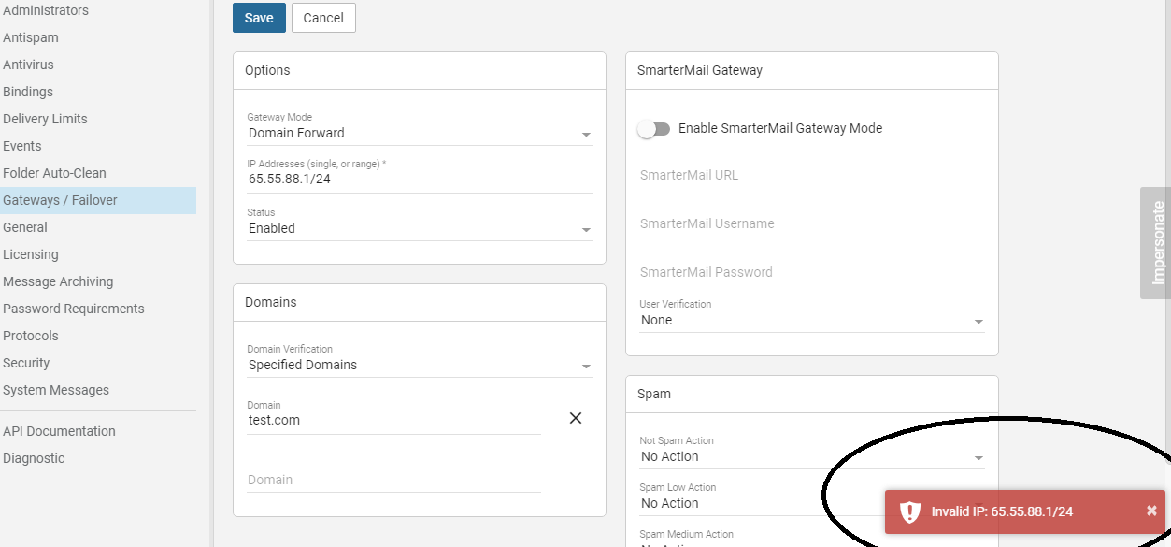
Task: Click the empty Domain input field
Action: pyautogui.click(x=393, y=480)
